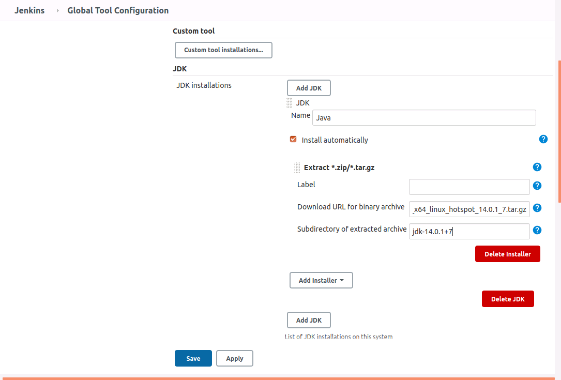Screen dimensions: 561x380
Task: Uncheck the Install automatically checkbox
Action: 293,140
